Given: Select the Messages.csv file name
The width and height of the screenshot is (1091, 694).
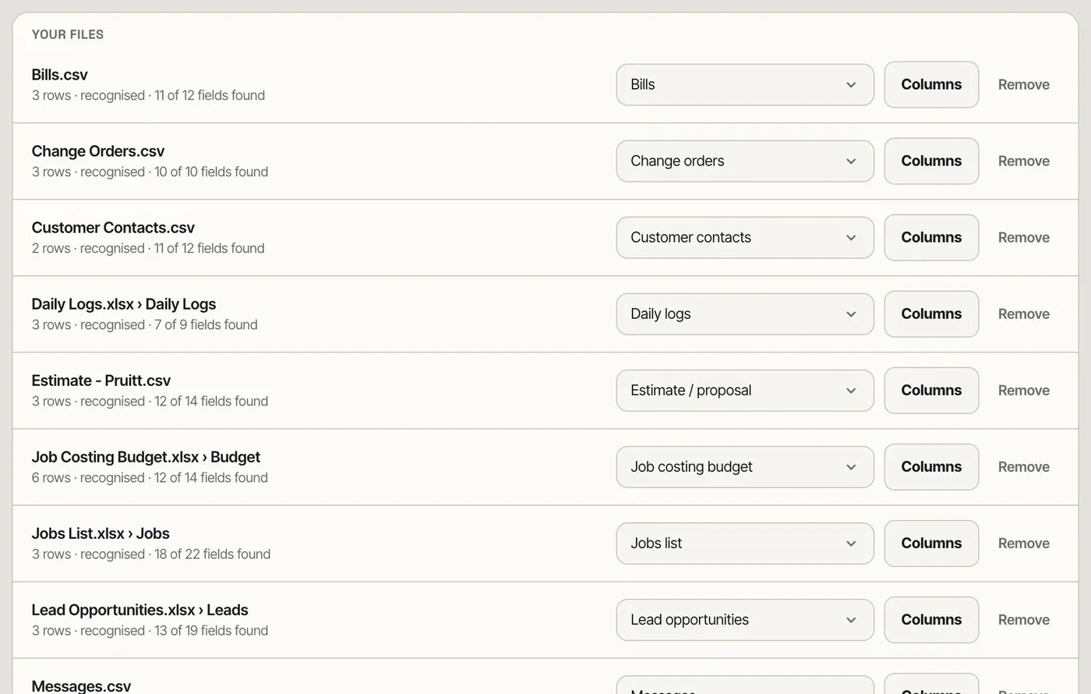Looking at the screenshot, I should (x=81, y=686).
